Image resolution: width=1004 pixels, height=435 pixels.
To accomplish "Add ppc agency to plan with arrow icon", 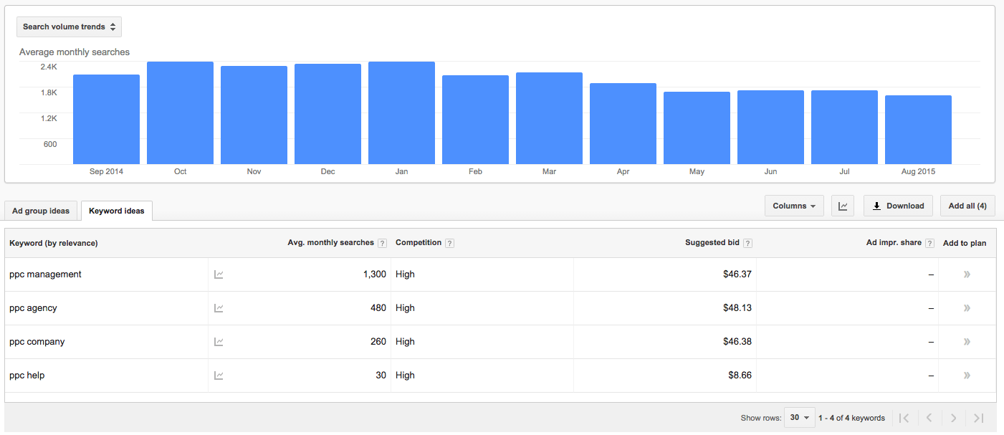I will [x=967, y=308].
